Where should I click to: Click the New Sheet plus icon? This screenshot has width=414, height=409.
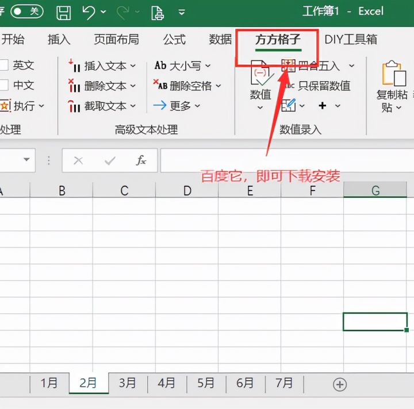tap(340, 384)
